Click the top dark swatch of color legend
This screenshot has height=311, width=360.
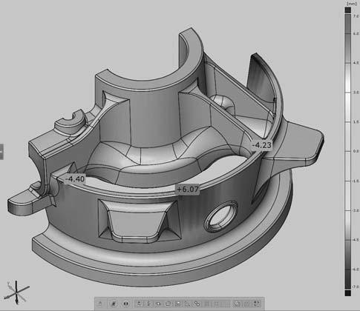click(x=348, y=10)
